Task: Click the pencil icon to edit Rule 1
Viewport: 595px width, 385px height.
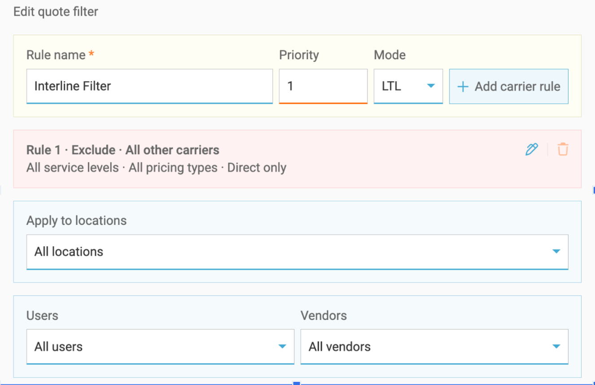Action: [x=531, y=149]
